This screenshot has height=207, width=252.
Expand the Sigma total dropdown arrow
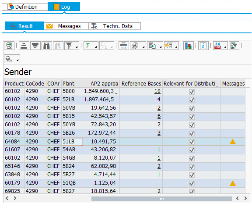(x=96, y=47)
